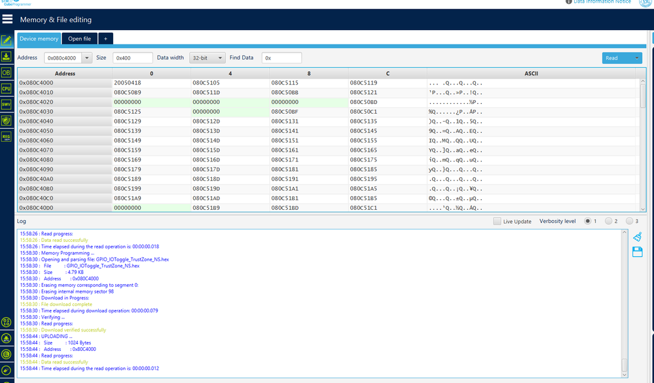Open the OB option bytes panel

coord(7,73)
